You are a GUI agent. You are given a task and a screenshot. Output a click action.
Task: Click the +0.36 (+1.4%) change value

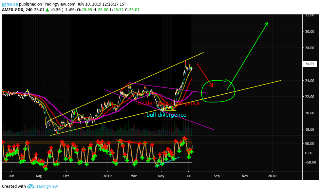pyautogui.click(x=63, y=10)
